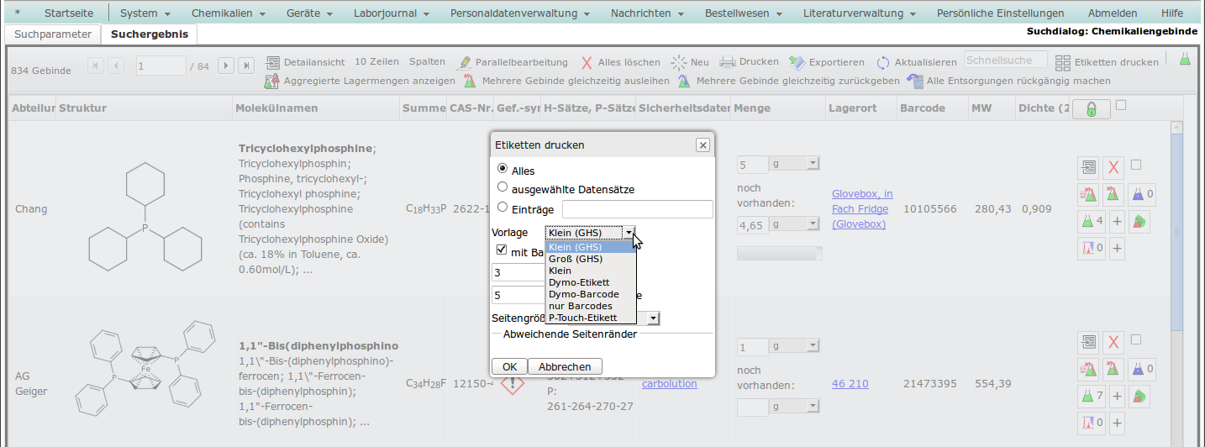Go to next results page arrow
The width and height of the screenshot is (1205, 447).
(x=225, y=66)
